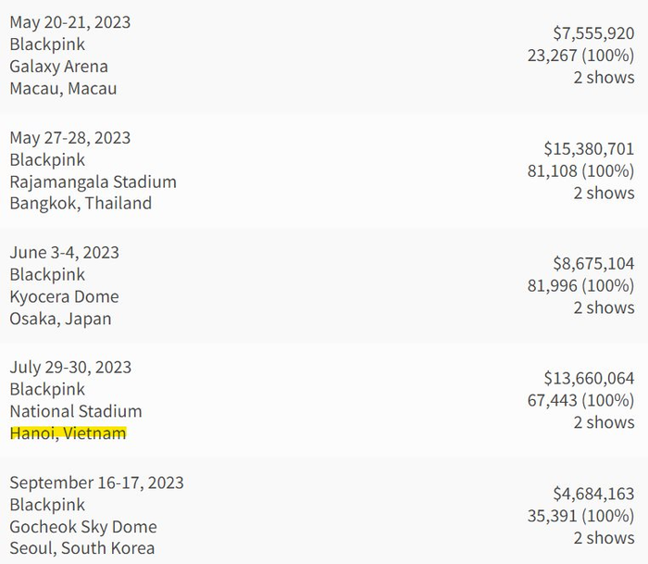The height and width of the screenshot is (564, 648).
Task: Click Bangkok, Thailand location text
Action: pos(81,204)
